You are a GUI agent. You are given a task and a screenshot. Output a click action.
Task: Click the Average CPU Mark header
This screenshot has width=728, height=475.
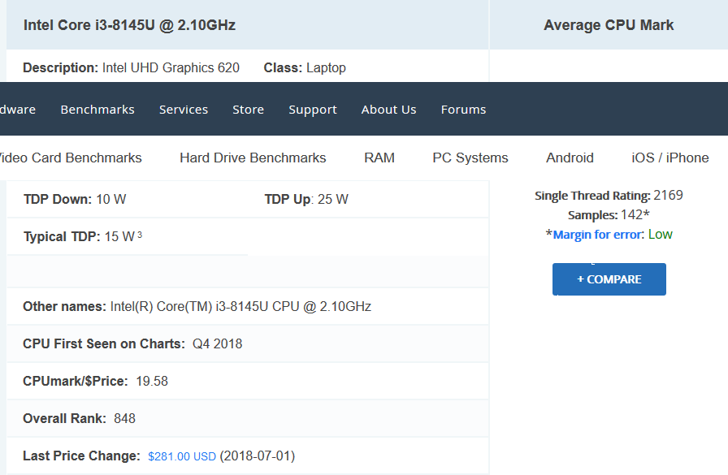click(x=609, y=25)
